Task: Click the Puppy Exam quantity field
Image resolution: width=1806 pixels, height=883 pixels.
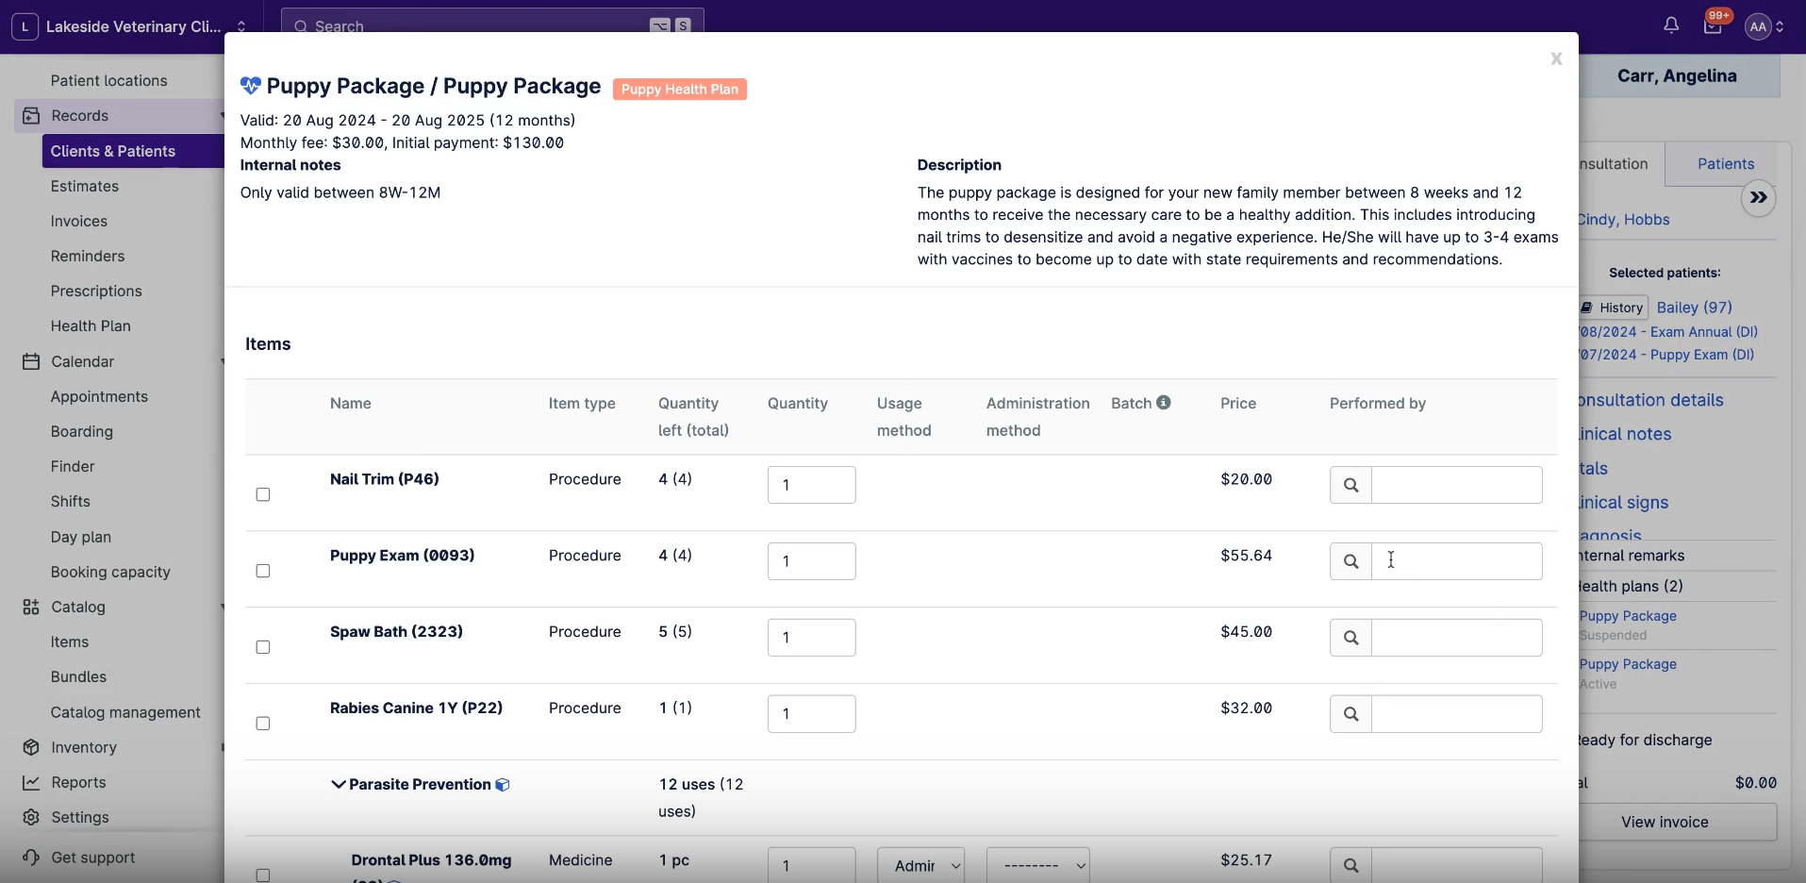Action: pyautogui.click(x=811, y=561)
